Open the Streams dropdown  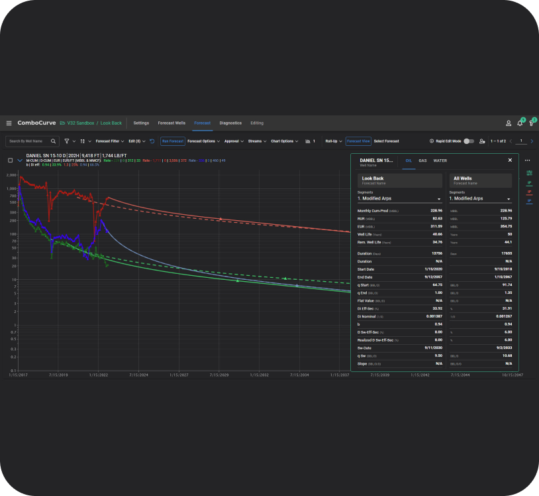pos(257,141)
